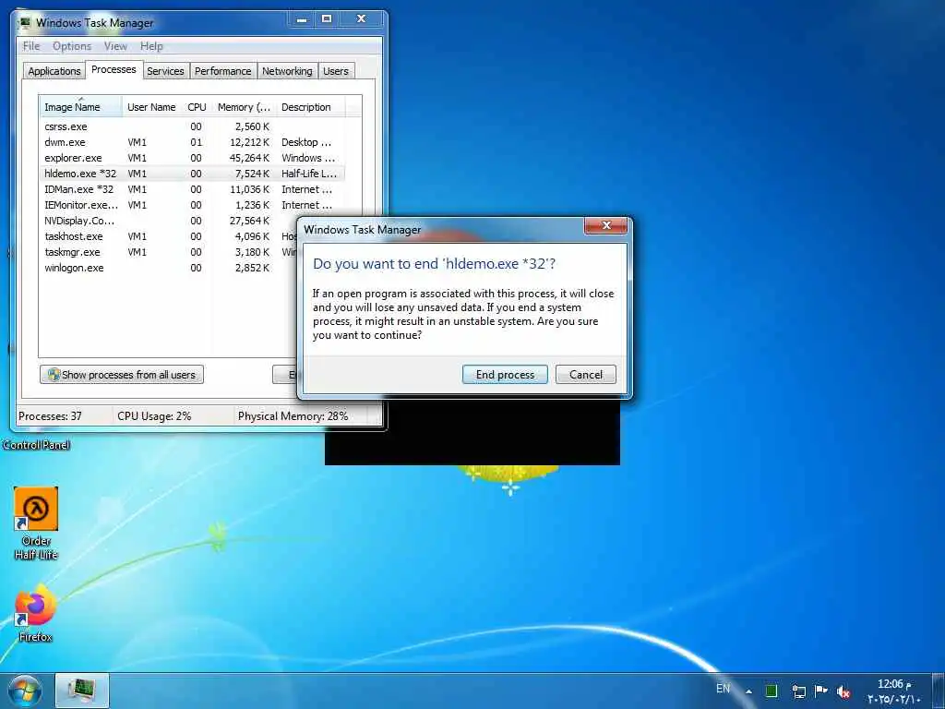Select the taskmgr.exe process row
The height and width of the screenshot is (709, 945).
(x=169, y=252)
